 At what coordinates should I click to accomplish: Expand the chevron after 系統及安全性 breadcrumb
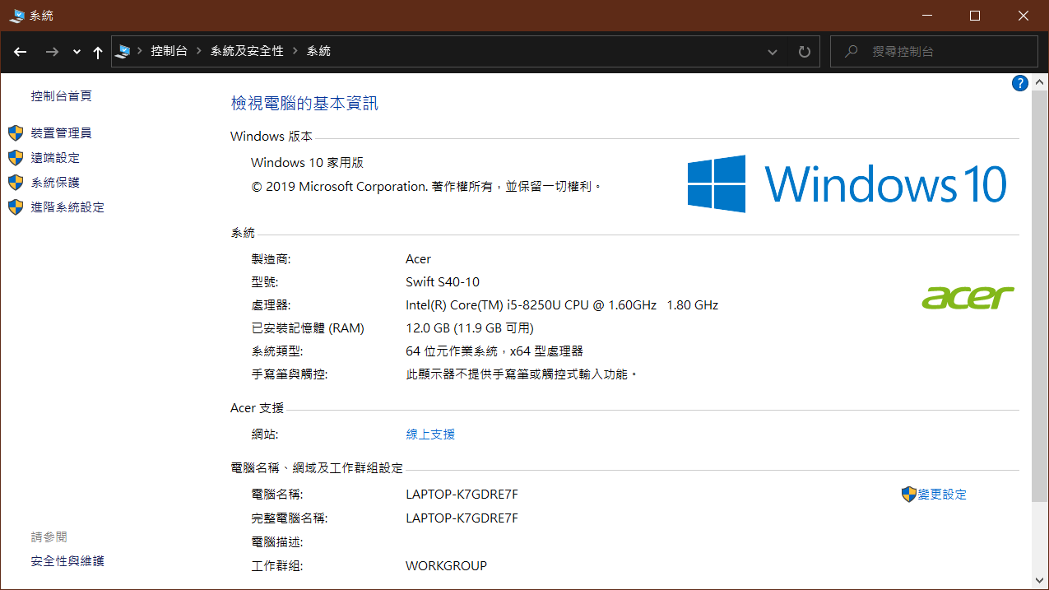[x=295, y=51]
